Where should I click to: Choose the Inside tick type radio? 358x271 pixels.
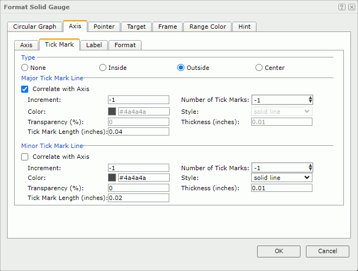click(103, 68)
